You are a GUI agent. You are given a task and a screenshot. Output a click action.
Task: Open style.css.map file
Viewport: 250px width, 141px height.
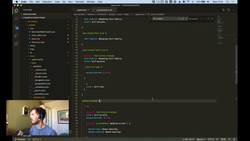point(38,42)
